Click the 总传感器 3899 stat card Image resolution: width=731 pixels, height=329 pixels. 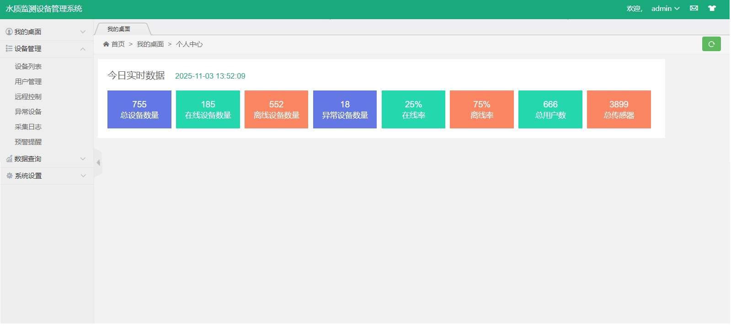click(x=619, y=109)
